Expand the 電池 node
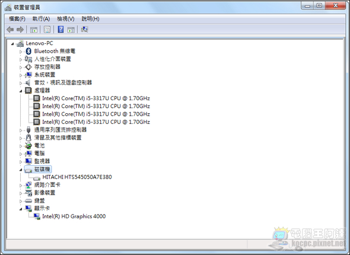Viewport: 350px width, 255px height. (21, 146)
